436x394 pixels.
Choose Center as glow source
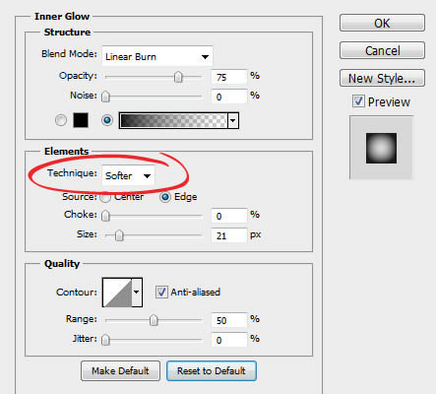tap(105, 197)
